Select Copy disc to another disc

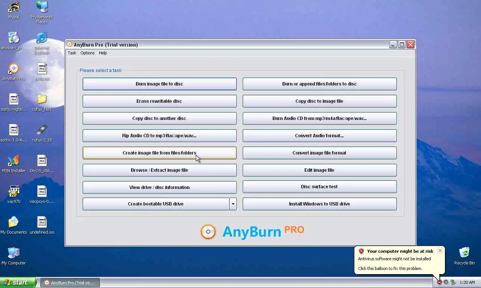point(159,118)
